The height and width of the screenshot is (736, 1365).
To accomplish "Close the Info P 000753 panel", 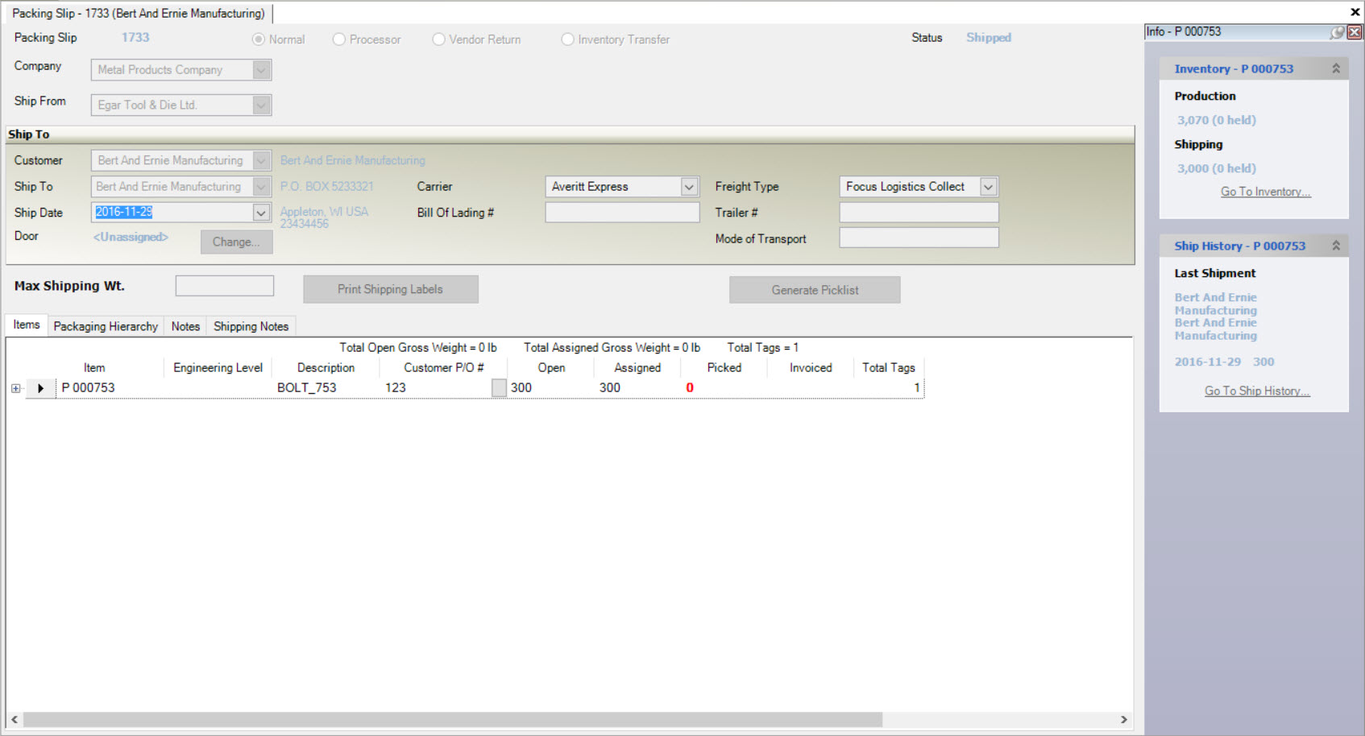I will [1355, 32].
